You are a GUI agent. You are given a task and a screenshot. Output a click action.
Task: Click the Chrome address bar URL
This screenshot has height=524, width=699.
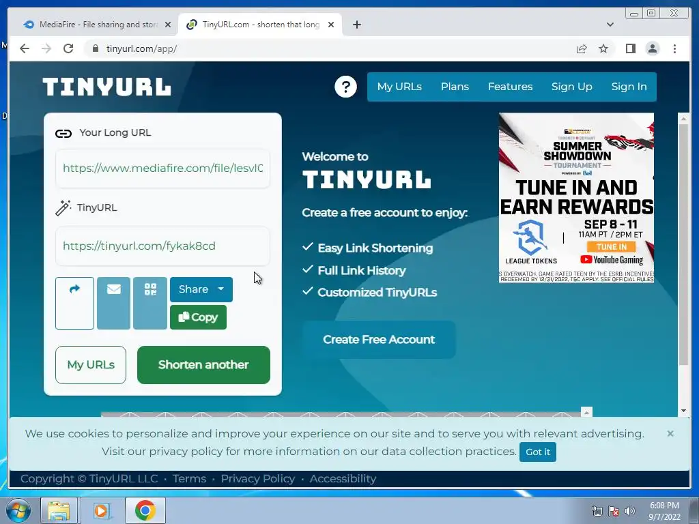pyautogui.click(x=141, y=48)
